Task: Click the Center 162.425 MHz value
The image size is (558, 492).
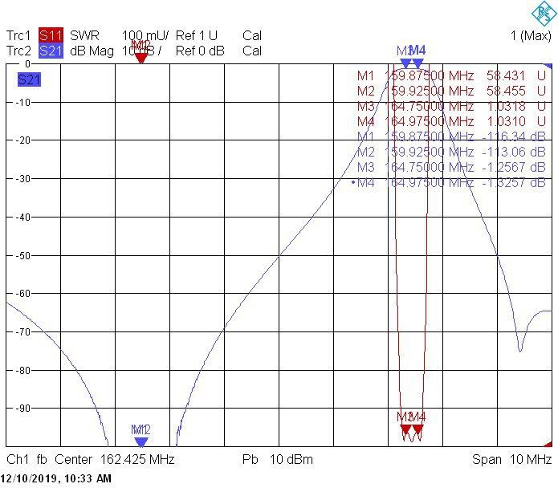Action: pos(114,459)
